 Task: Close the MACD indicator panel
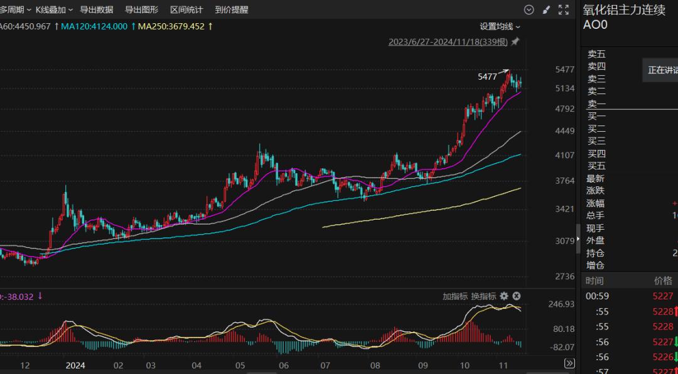tap(516, 296)
